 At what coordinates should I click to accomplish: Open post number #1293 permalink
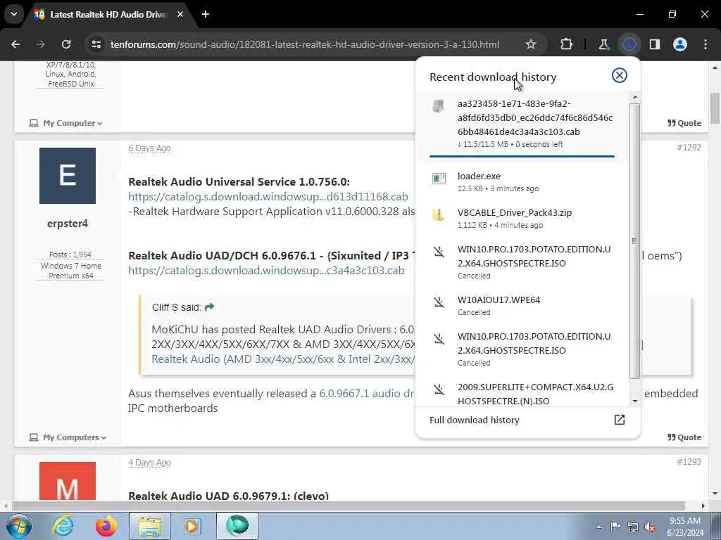(x=689, y=462)
